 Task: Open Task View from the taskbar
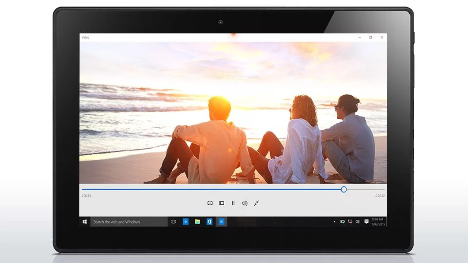tap(174, 222)
